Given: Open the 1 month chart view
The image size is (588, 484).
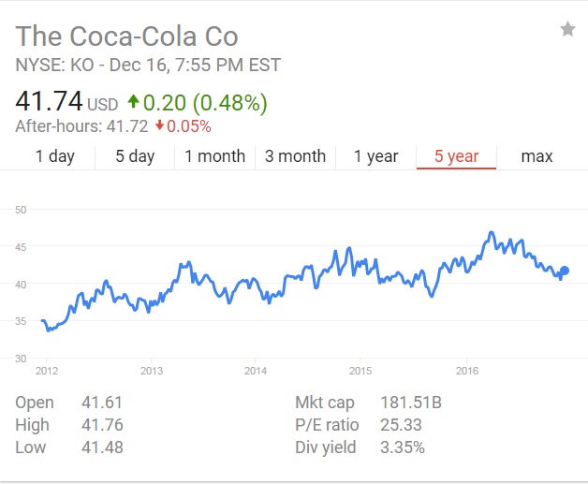Looking at the screenshot, I should pyautogui.click(x=214, y=156).
